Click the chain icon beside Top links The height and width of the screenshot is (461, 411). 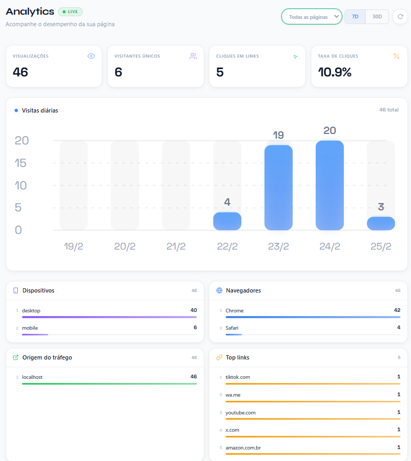219,357
